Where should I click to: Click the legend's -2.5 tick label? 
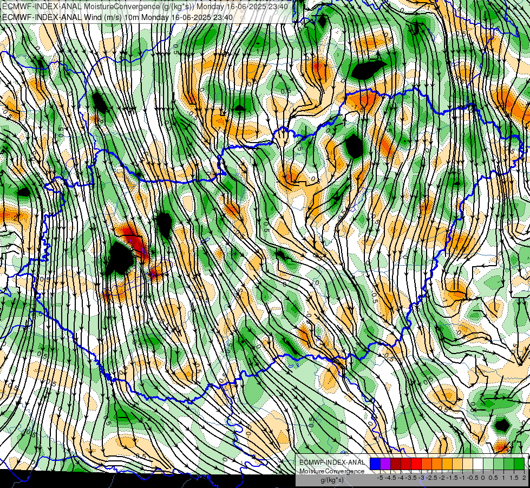pos(431,478)
